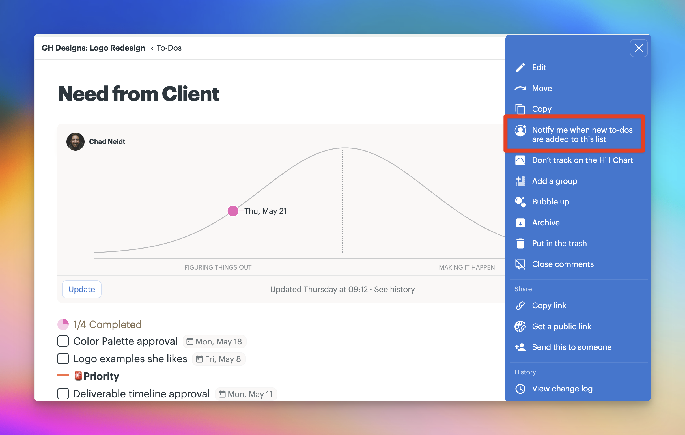Click the Mon, May 18 due date
Image resolution: width=685 pixels, height=435 pixels.
click(x=215, y=342)
